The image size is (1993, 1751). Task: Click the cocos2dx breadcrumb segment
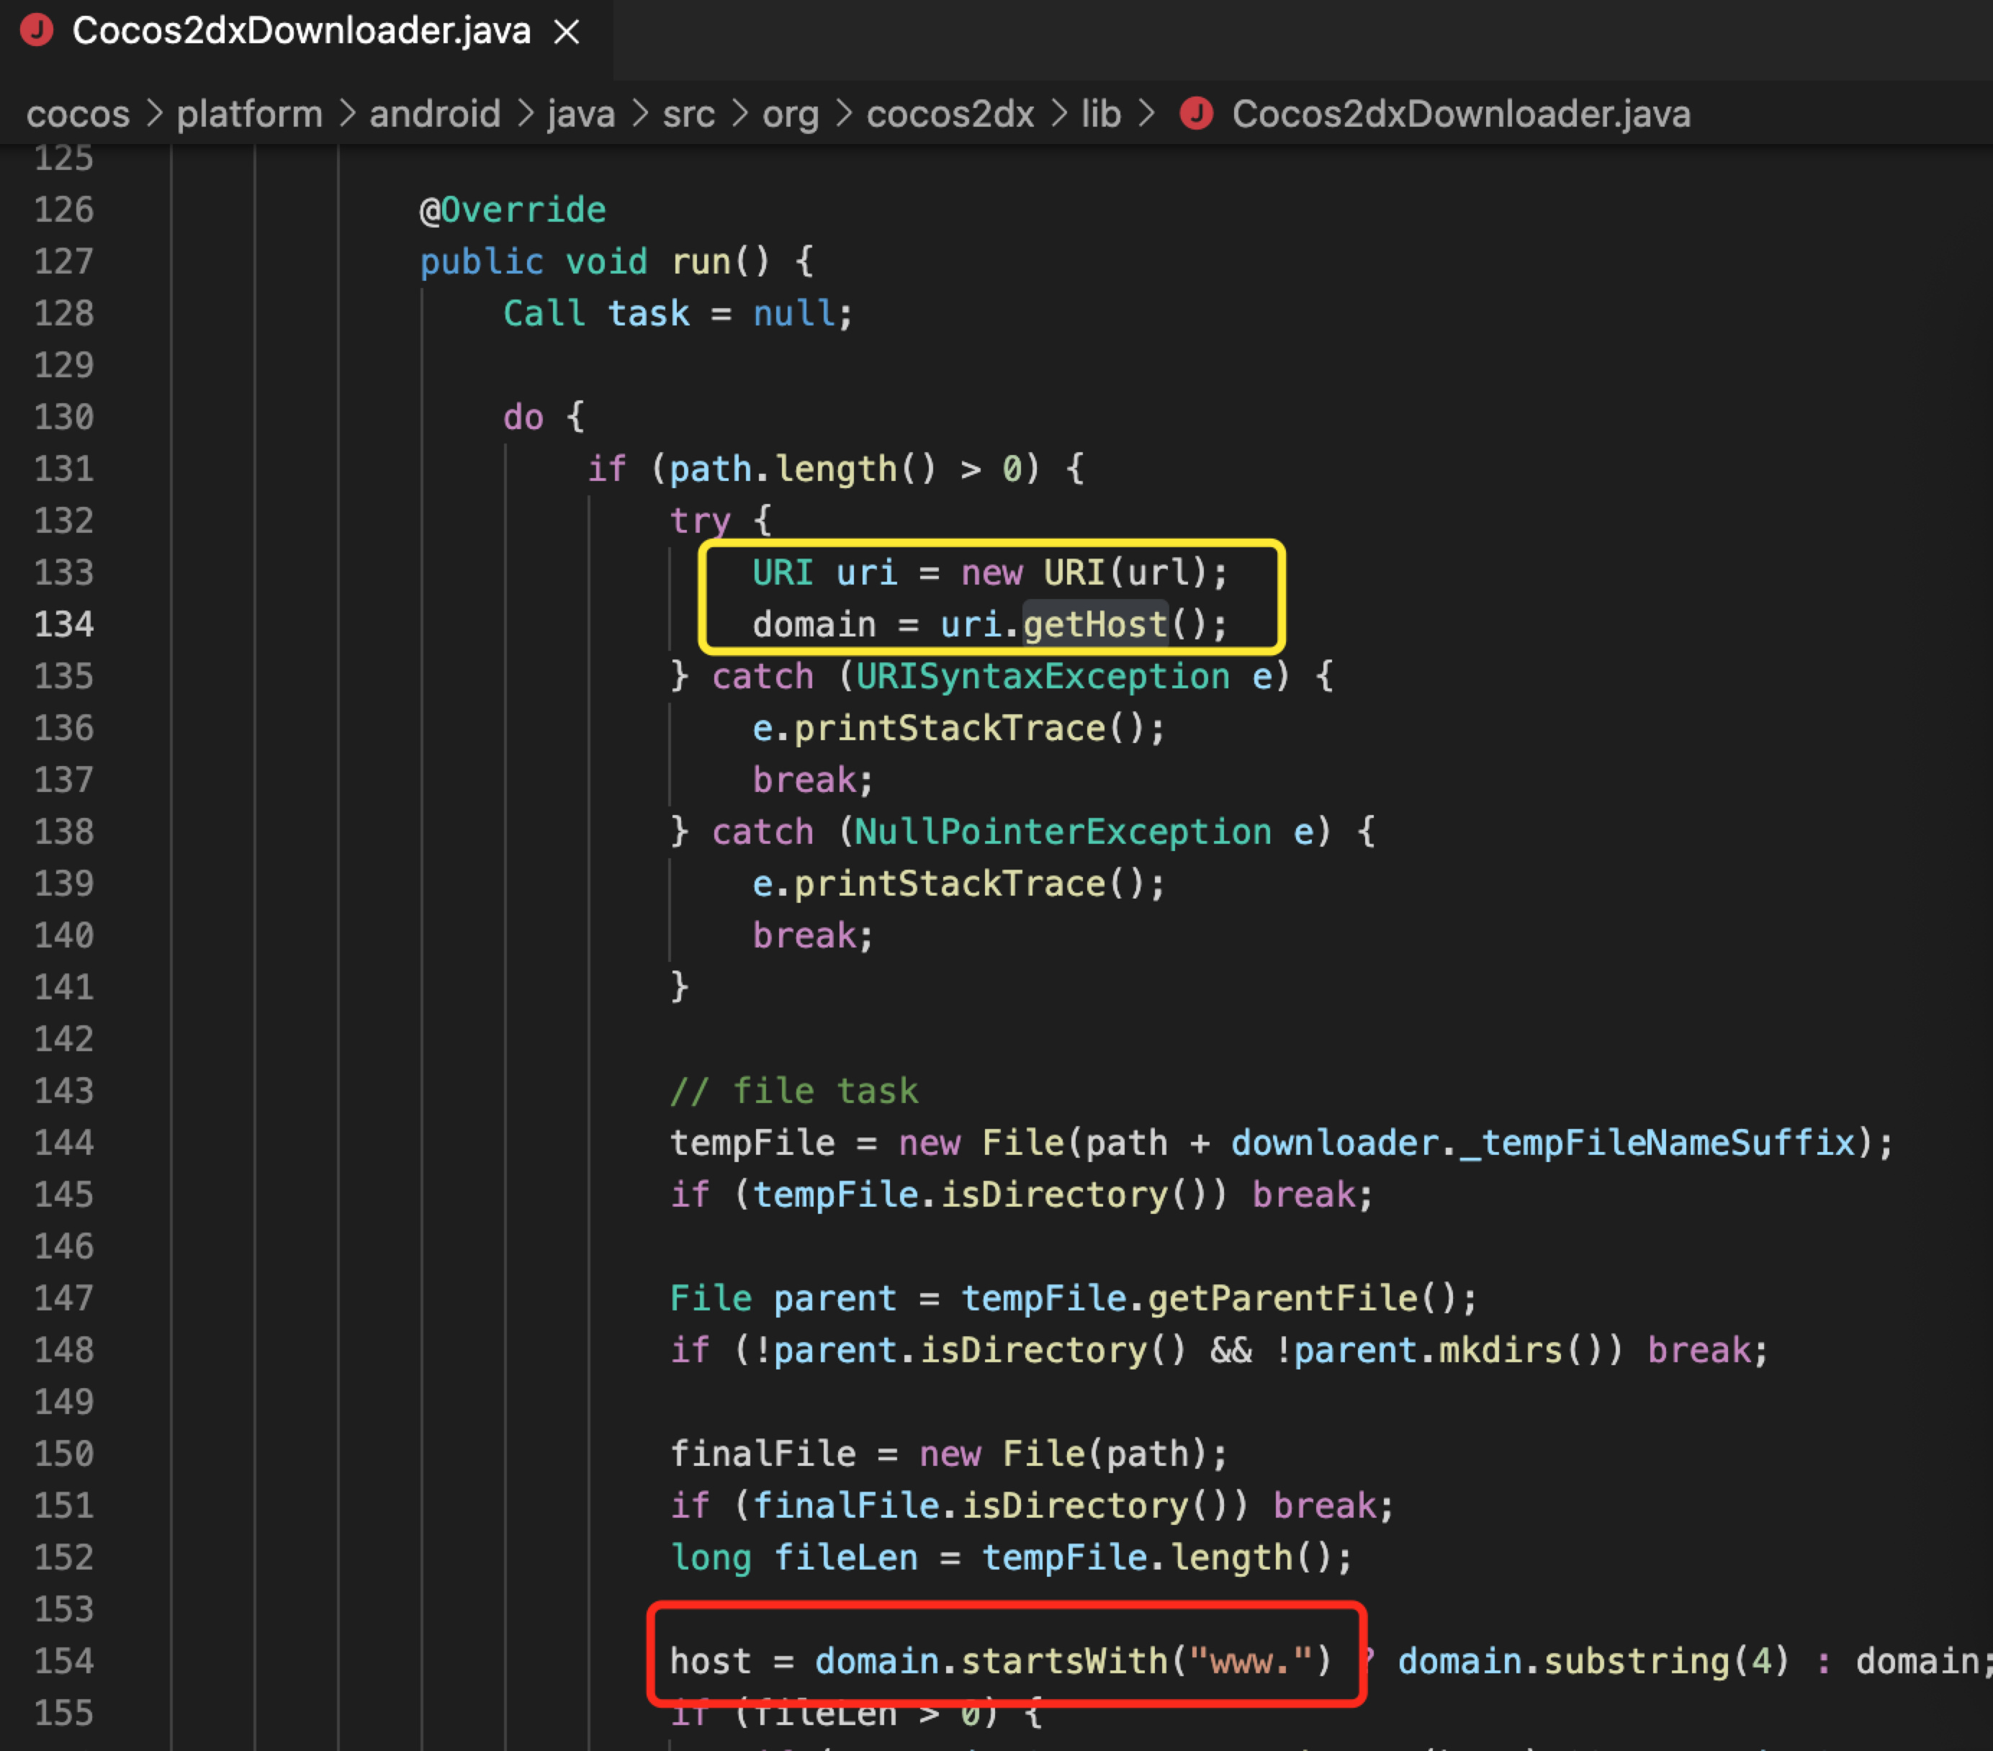click(950, 114)
